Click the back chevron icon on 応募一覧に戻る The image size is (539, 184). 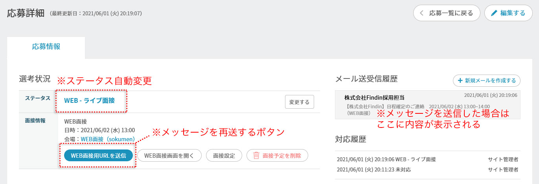point(422,13)
